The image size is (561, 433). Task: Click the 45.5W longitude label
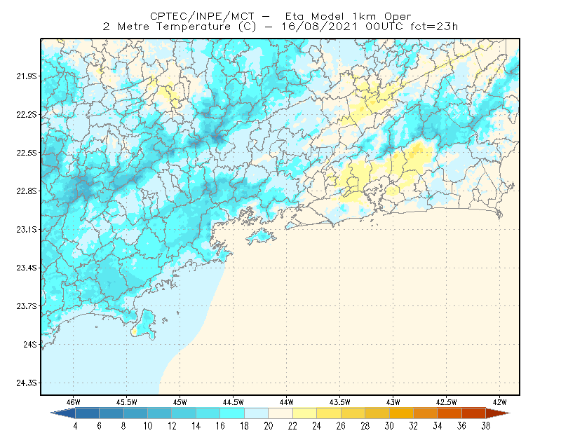[x=127, y=402]
